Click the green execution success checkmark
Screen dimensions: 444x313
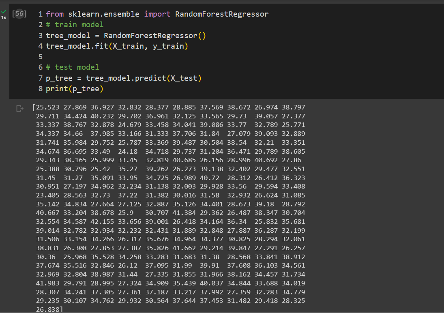pos(4,12)
